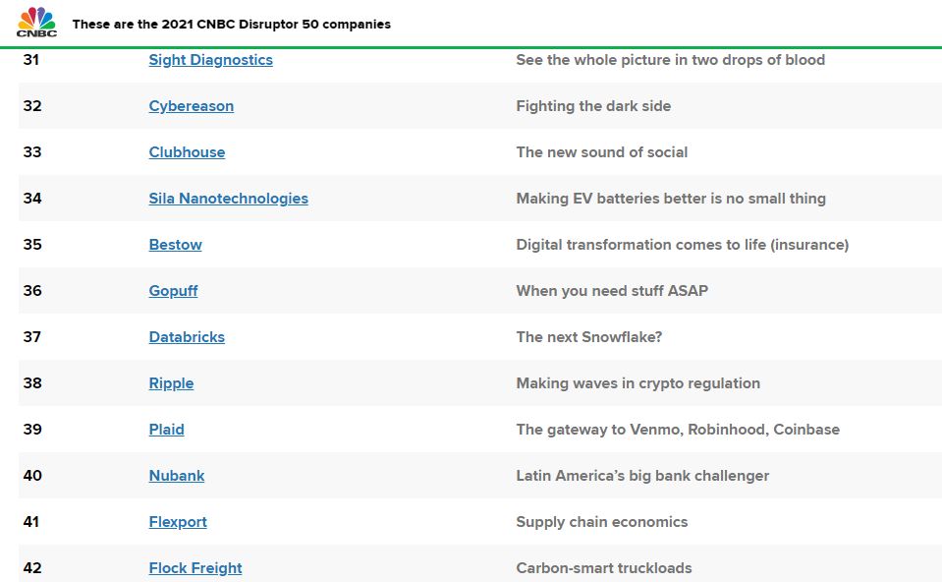Open the Sila Nanotechnologies link
The image size is (942, 582).
228,199
